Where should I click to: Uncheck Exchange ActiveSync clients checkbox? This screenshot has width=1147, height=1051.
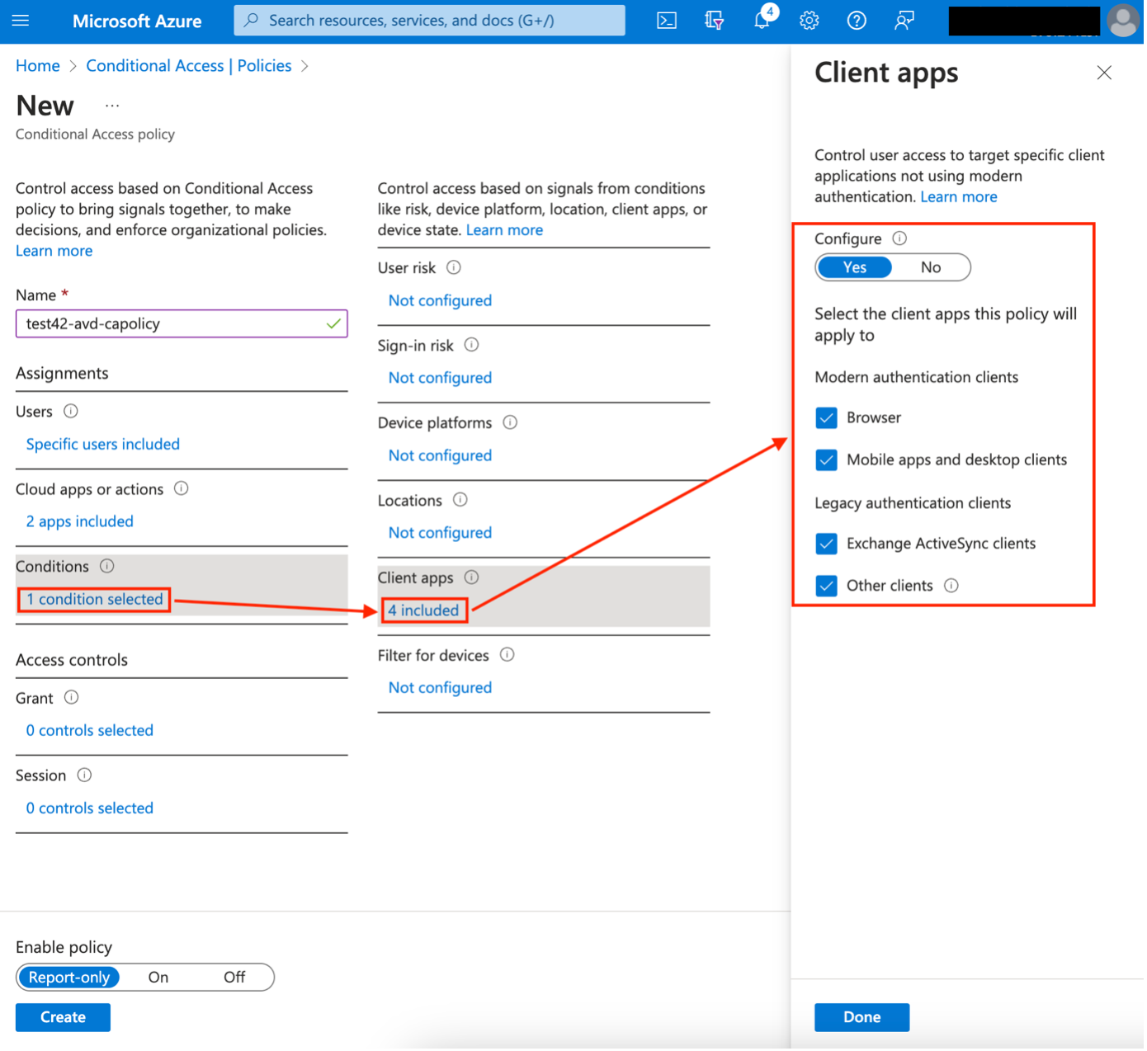click(x=826, y=544)
